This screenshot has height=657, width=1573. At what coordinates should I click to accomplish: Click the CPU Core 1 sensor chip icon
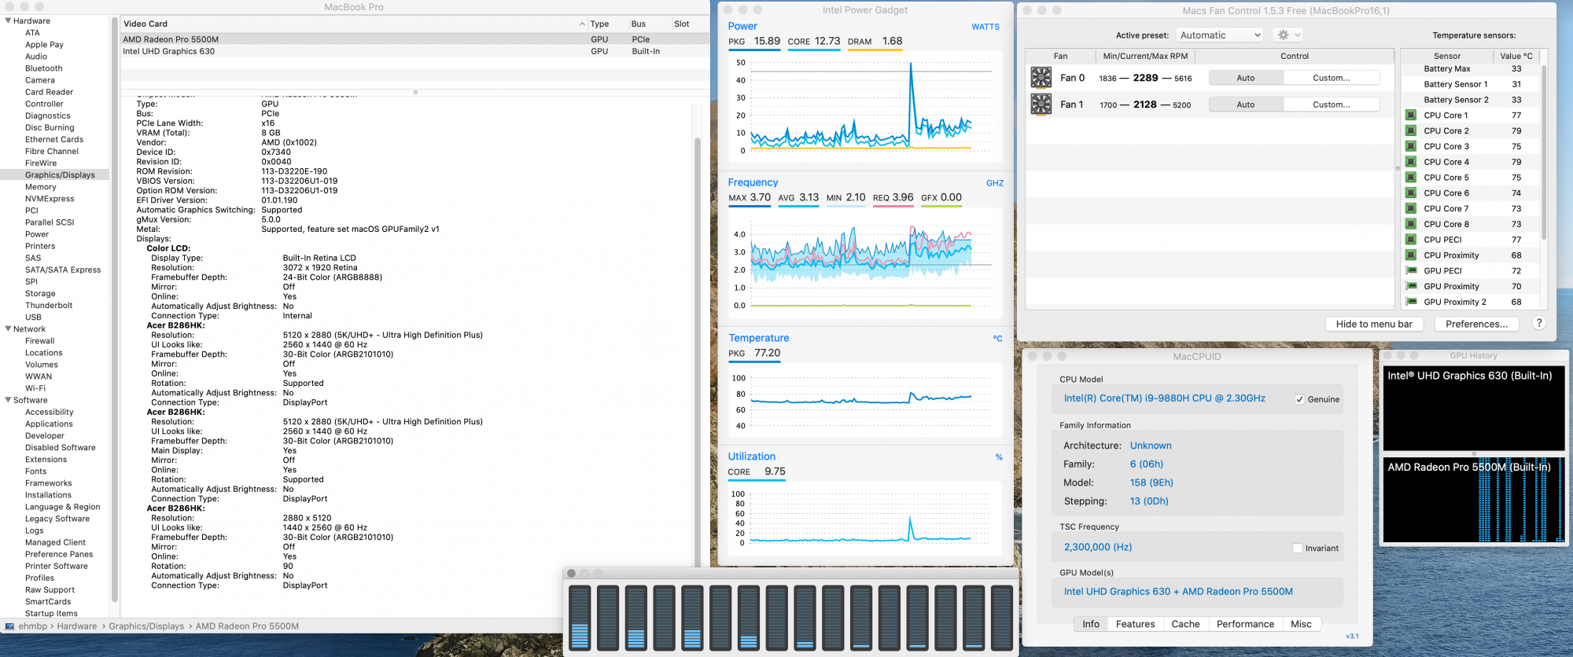coord(1411,115)
